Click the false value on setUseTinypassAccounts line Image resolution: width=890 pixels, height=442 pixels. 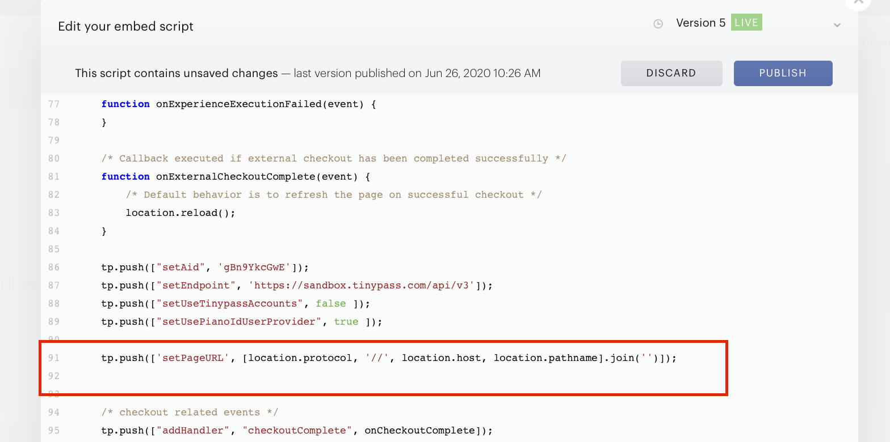click(x=331, y=304)
